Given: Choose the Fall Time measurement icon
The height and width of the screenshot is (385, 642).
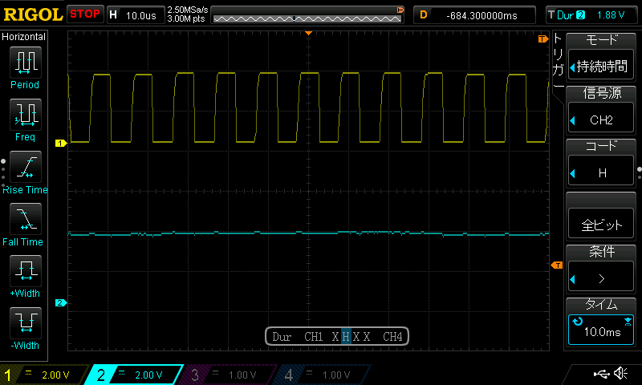Looking at the screenshot, I should click(26, 218).
